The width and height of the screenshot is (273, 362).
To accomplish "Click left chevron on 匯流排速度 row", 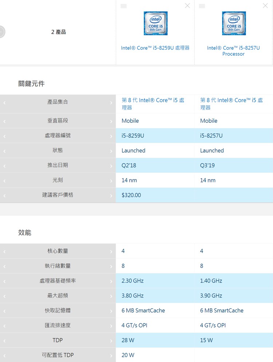I will click(x=4, y=326).
